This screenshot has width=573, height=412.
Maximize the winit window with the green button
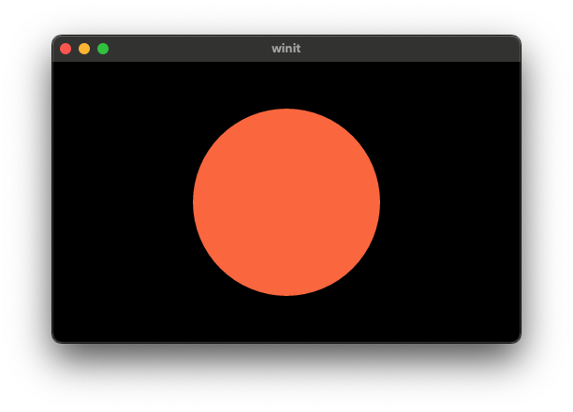coord(103,49)
